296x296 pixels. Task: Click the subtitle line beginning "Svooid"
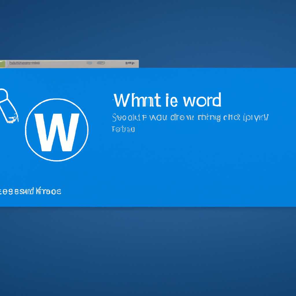tap(190, 118)
